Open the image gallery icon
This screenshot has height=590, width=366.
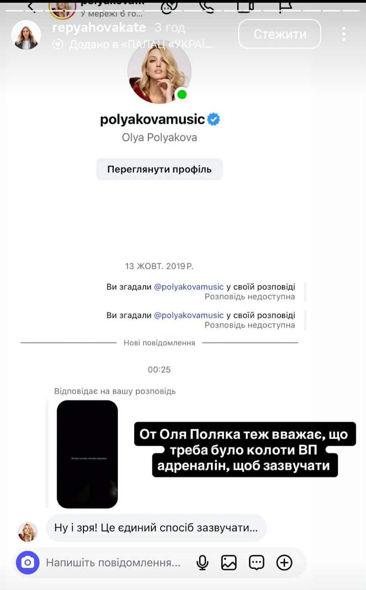click(229, 563)
